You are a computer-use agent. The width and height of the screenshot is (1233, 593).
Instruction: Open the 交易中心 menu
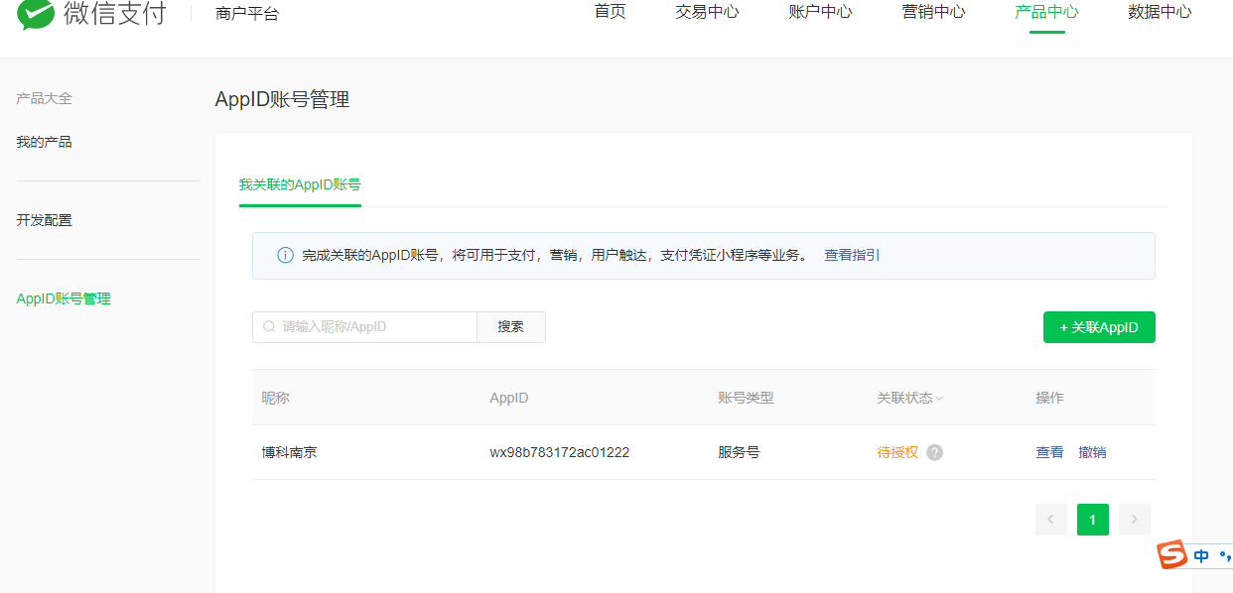(x=708, y=12)
